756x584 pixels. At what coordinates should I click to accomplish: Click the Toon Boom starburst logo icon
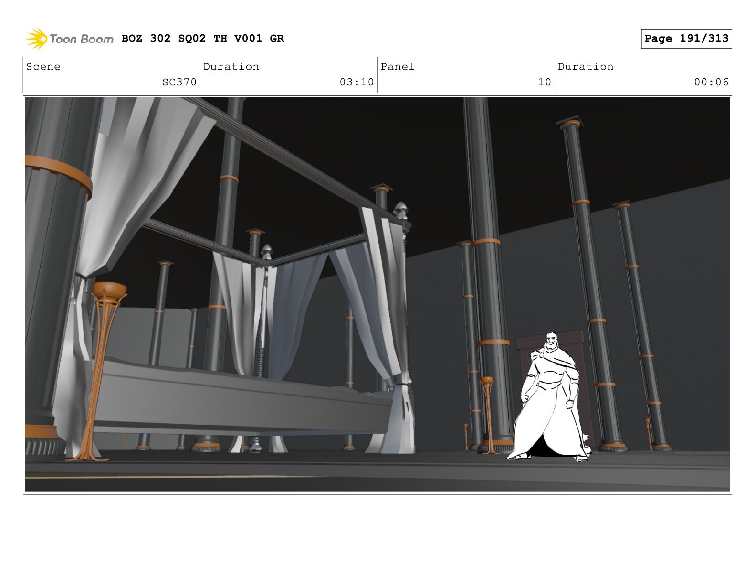[36, 39]
